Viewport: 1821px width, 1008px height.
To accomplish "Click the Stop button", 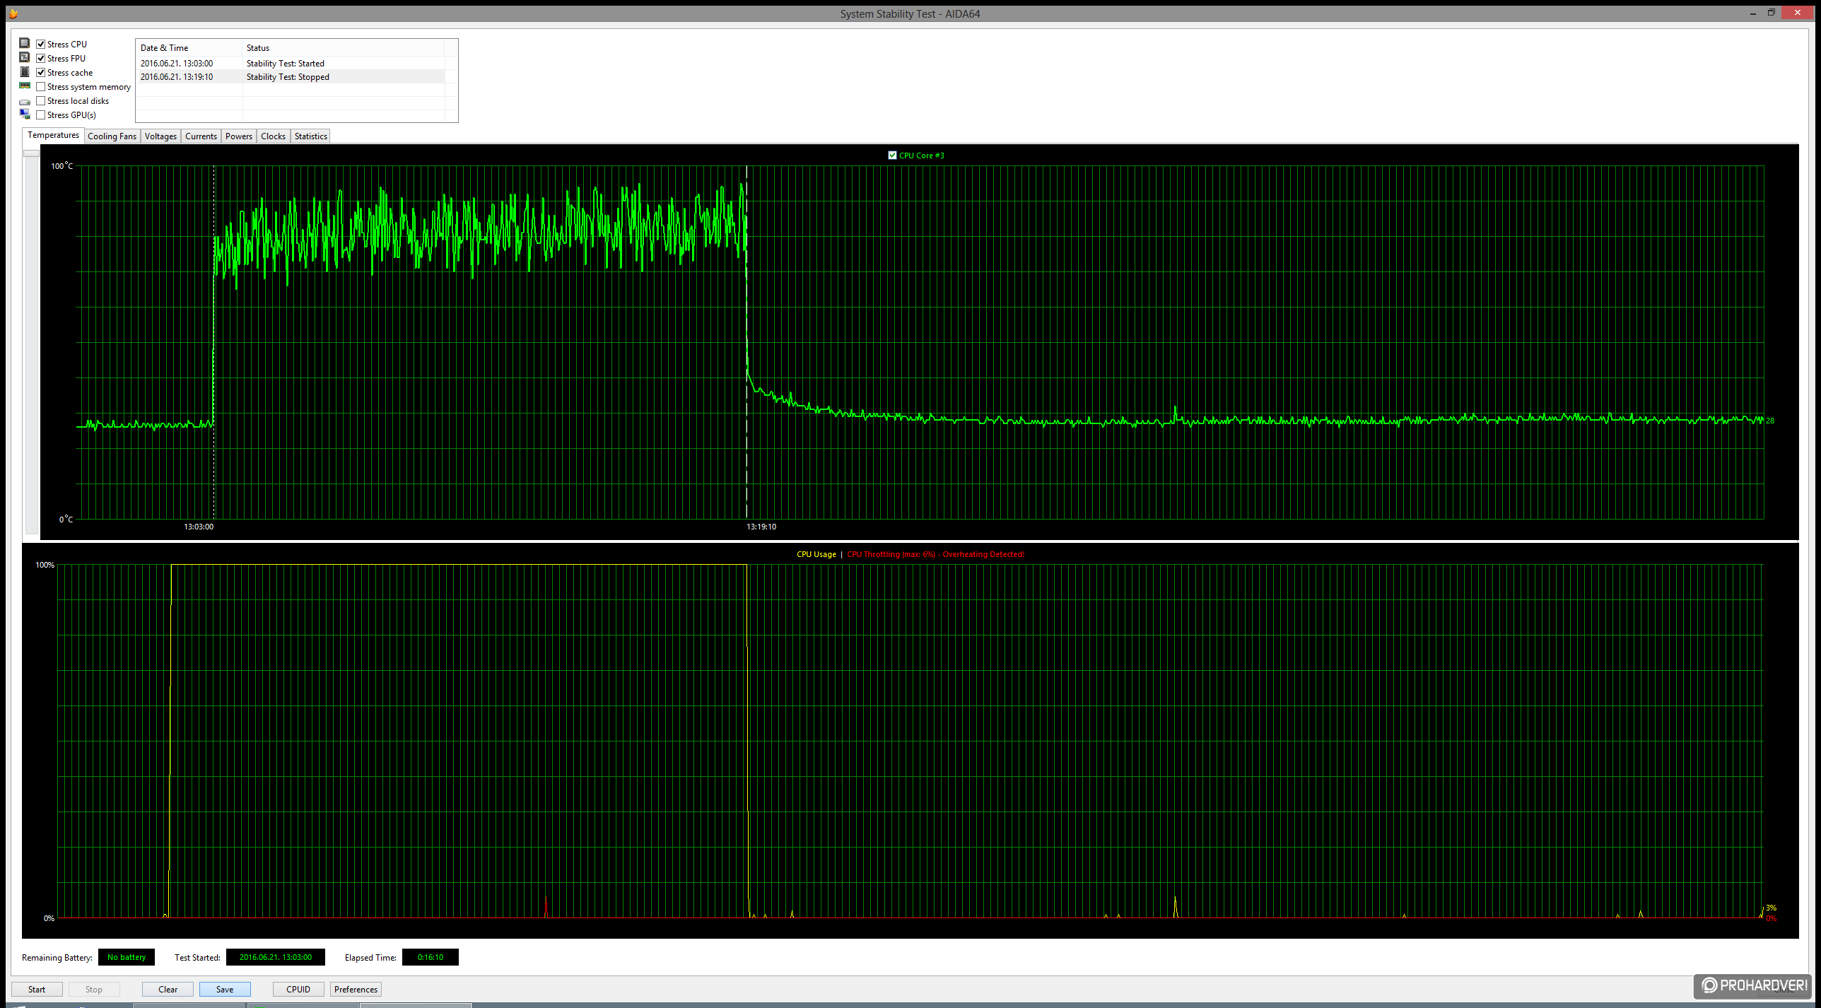I will click(x=94, y=989).
